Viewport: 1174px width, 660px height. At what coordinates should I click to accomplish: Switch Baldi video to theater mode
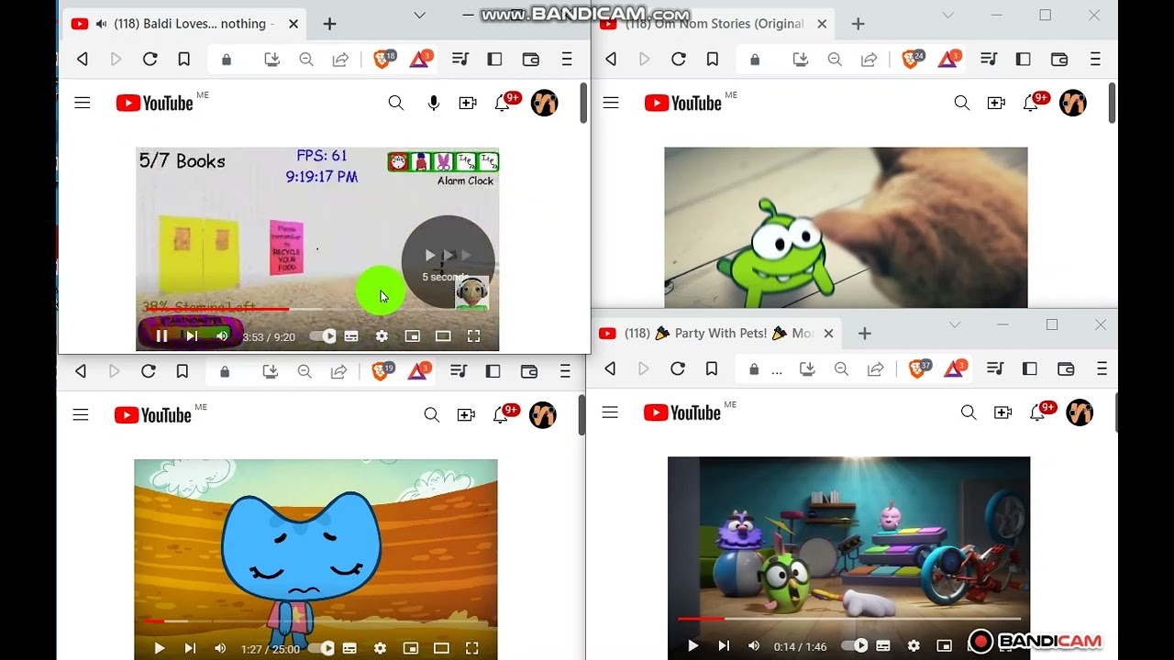[x=443, y=336]
